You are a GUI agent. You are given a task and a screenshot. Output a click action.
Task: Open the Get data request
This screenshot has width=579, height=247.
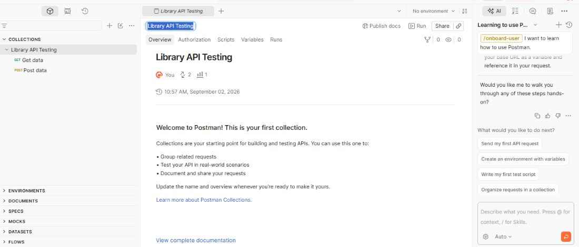pyautogui.click(x=33, y=60)
